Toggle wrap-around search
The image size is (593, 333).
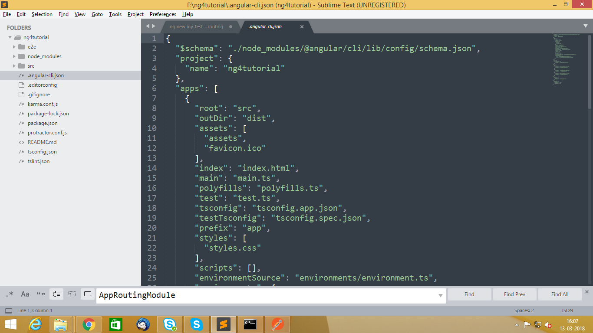56,294
